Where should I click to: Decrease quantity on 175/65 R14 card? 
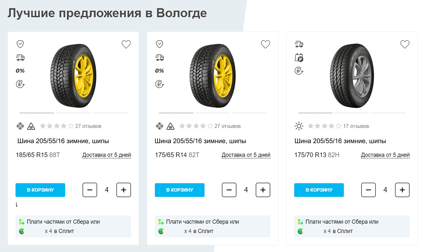pyautogui.click(x=229, y=190)
